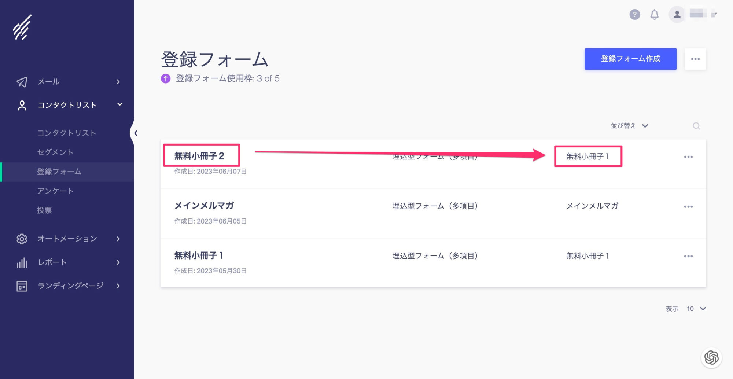This screenshot has width=733, height=379.
Task: Click the gear オートメーション icon
Action: (22, 239)
